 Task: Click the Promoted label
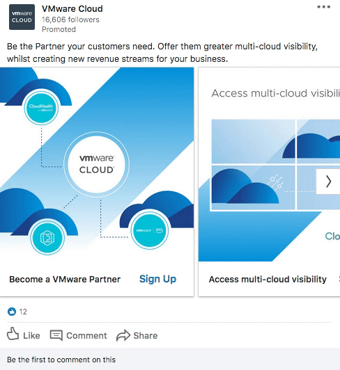click(x=59, y=29)
